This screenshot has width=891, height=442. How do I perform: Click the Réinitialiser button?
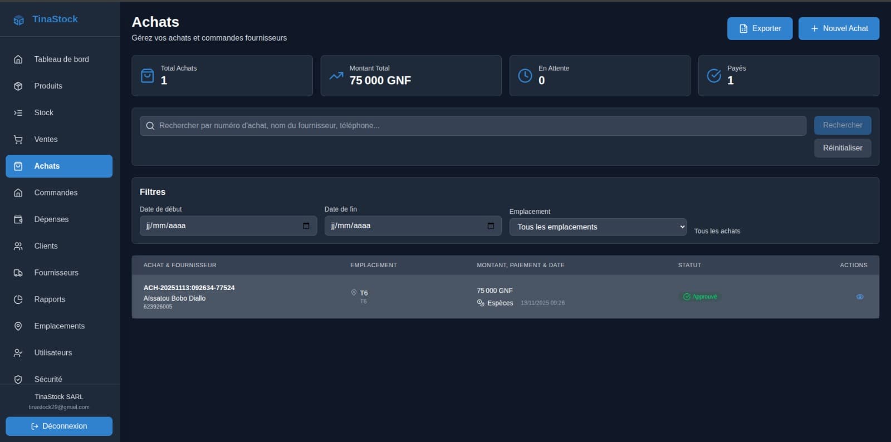843,148
